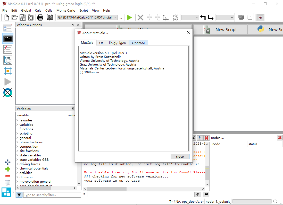This screenshot has height=205, width=283.
Task: Click the precipitate particles icon
Action: 176,17
